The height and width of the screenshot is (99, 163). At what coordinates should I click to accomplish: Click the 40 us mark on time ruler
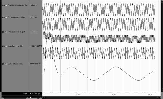(114, 94)
